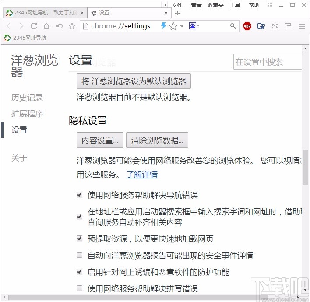Click the window overlay icon in toolbar
This screenshot has height=302, width=310.
pos(288,26)
